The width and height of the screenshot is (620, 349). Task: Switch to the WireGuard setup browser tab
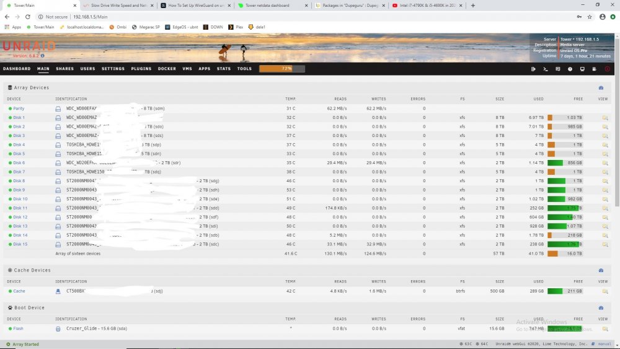195,6
